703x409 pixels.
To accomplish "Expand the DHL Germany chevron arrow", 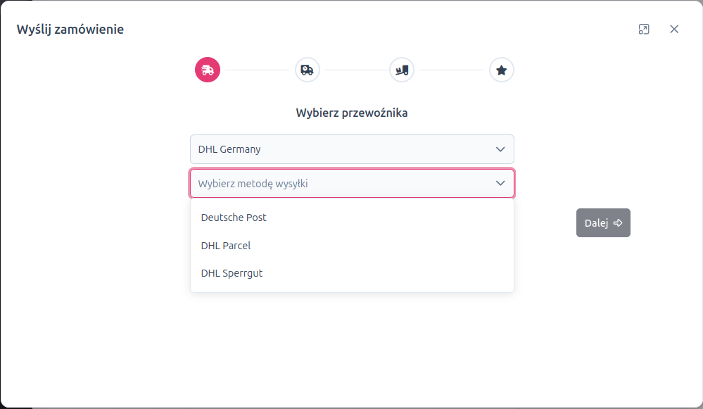I will pyautogui.click(x=500, y=149).
